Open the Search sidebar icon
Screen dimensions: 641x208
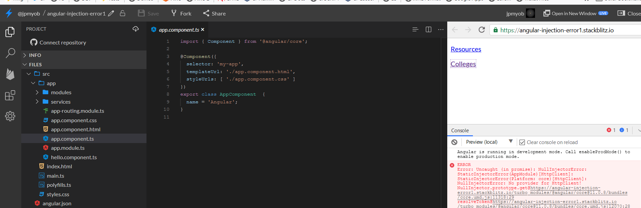coord(10,53)
